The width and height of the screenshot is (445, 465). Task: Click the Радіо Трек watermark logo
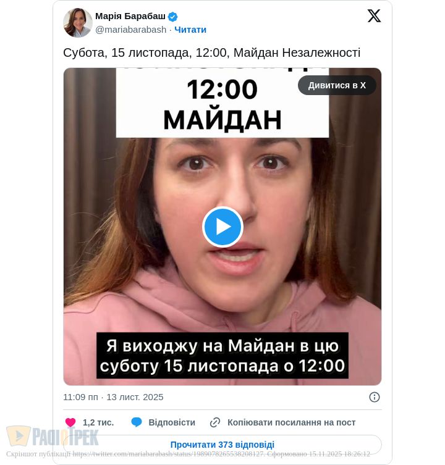coord(53,436)
